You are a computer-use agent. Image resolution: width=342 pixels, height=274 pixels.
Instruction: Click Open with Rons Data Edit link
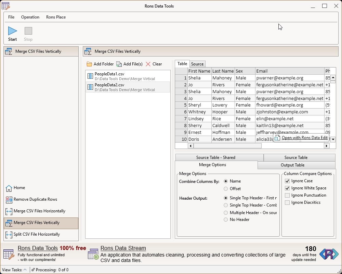click(304, 138)
